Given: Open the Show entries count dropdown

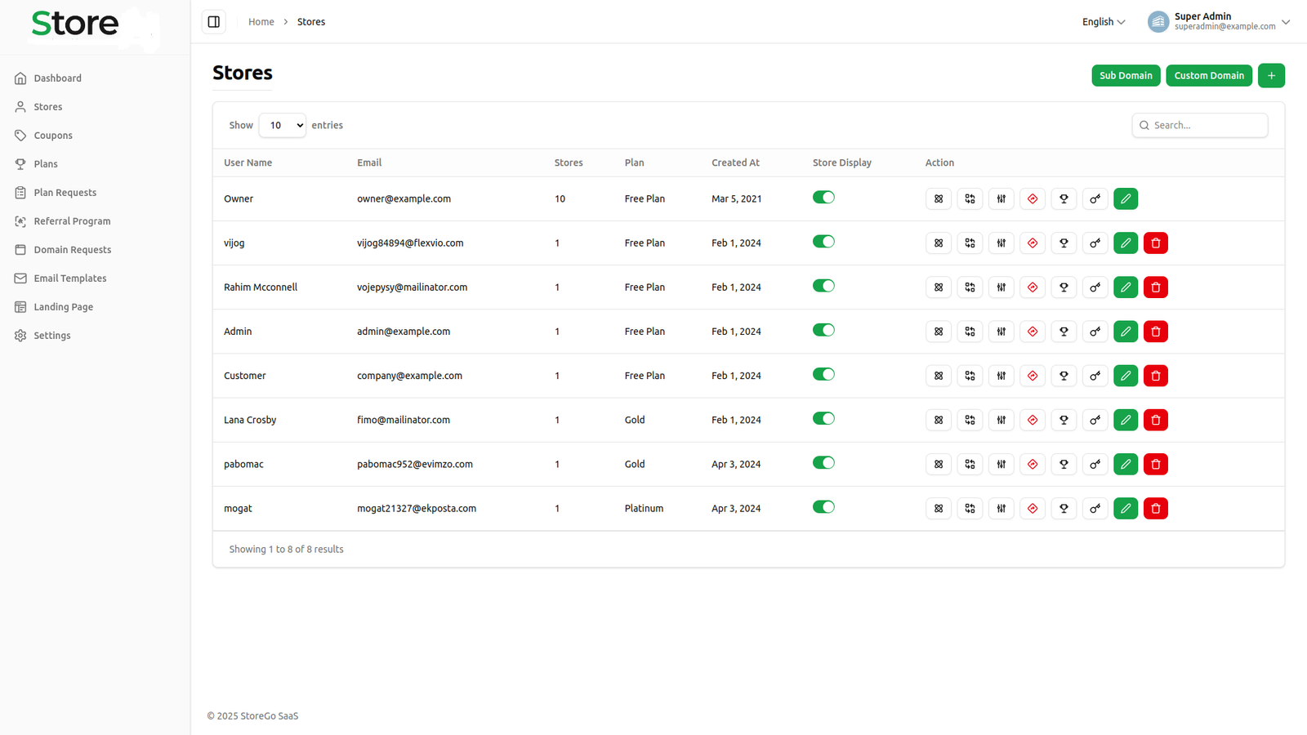Looking at the screenshot, I should 283,125.
